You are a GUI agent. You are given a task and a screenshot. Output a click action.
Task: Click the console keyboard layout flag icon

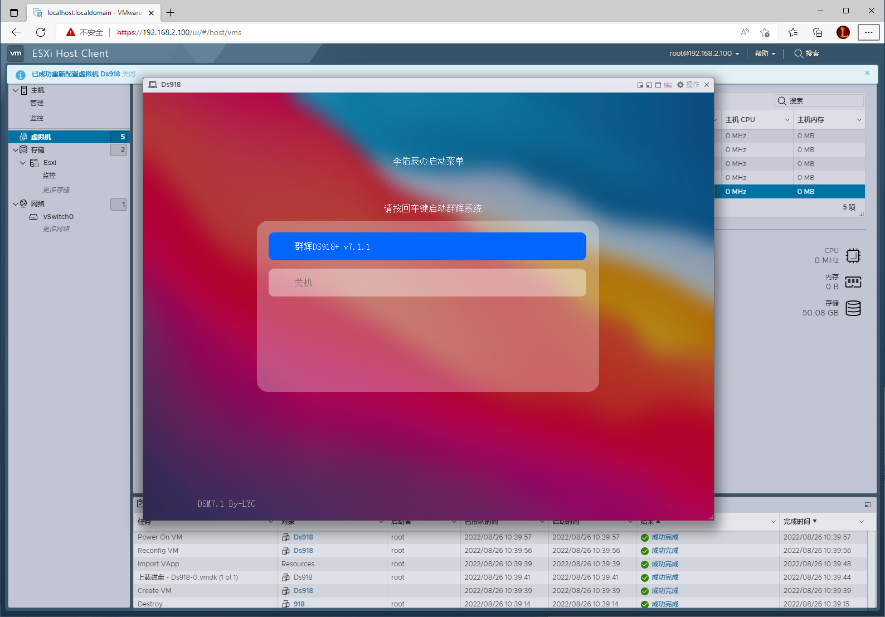668,85
